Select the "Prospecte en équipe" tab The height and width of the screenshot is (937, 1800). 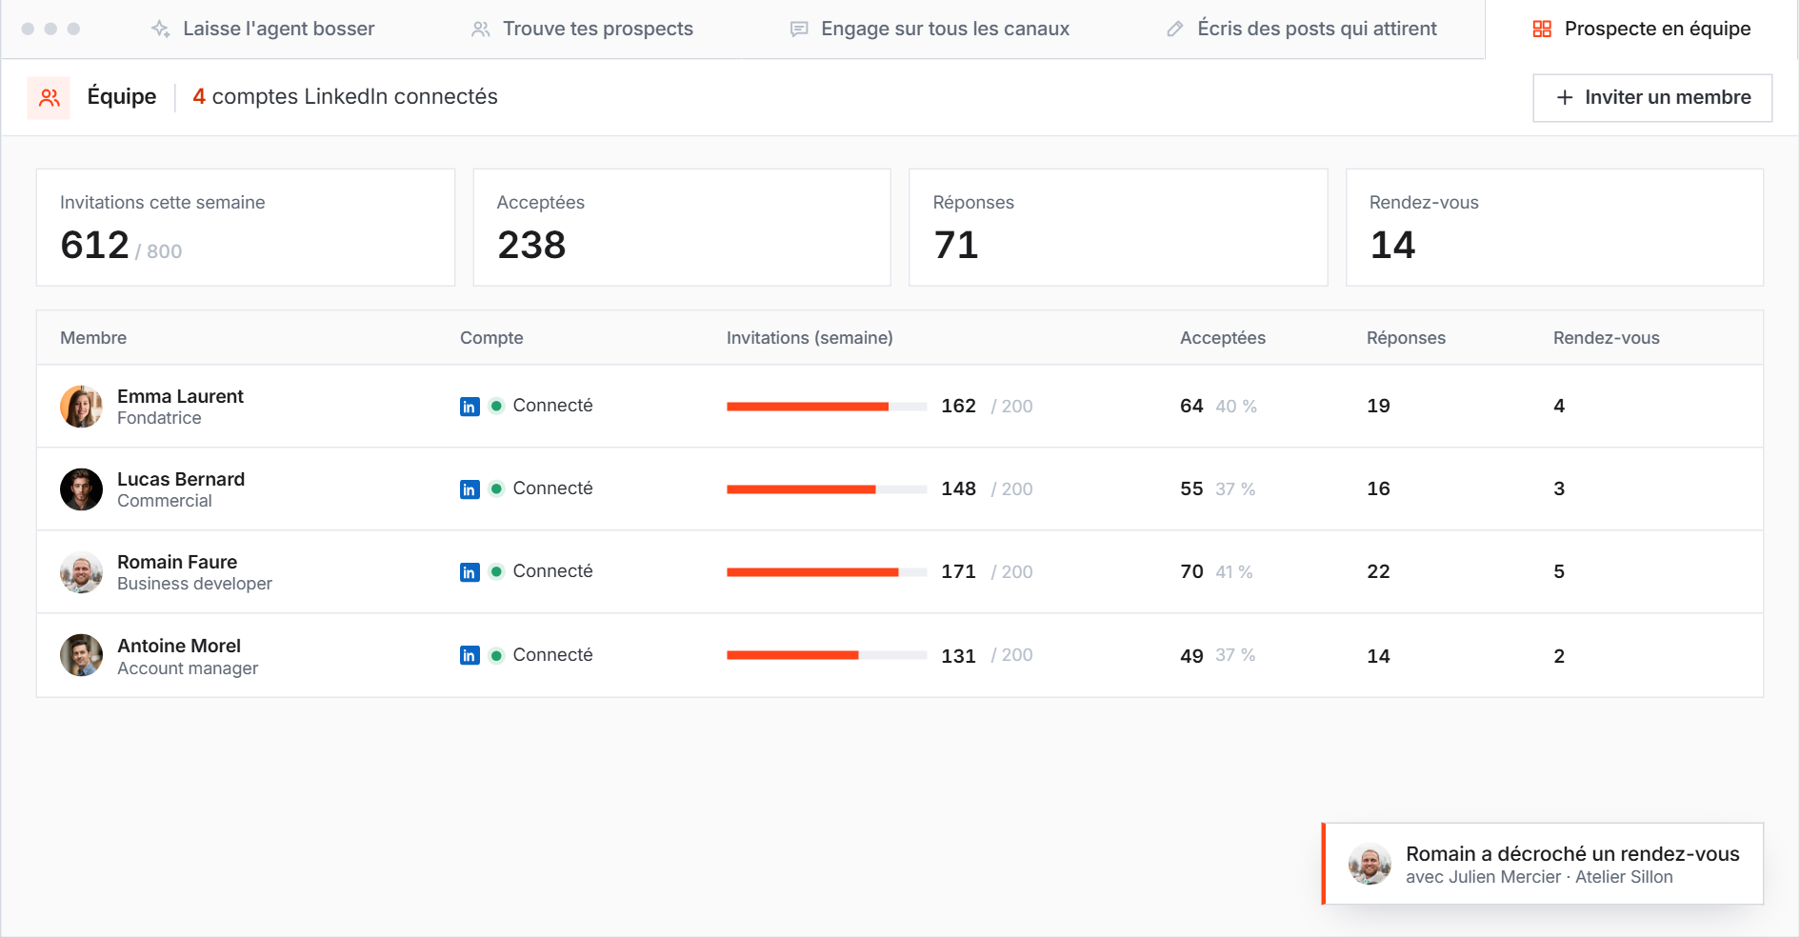click(x=1642, y=29)
